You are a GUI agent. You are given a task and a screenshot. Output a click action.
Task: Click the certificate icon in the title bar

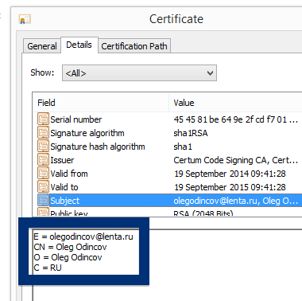(x=25, y=19)
